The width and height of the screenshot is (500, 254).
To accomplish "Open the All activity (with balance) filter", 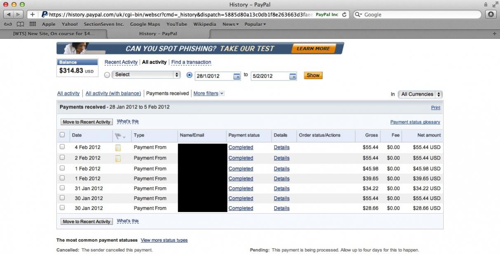I will [113, 94].
